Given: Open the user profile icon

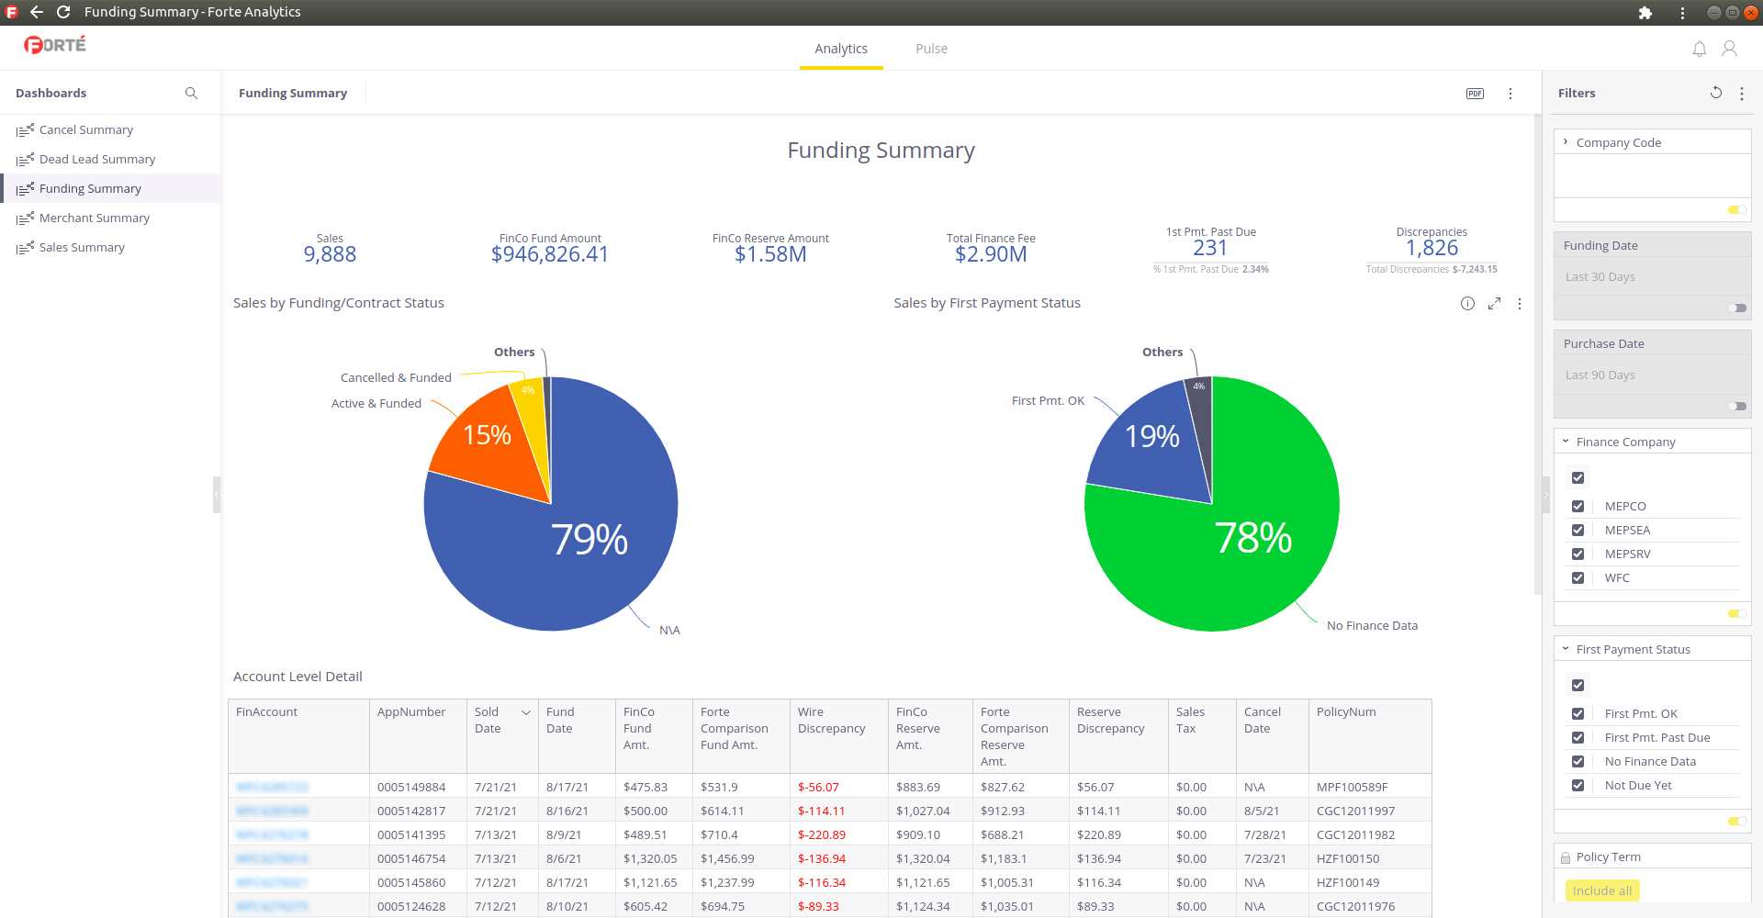Looking at the screenshot, I should [1729, 49].
